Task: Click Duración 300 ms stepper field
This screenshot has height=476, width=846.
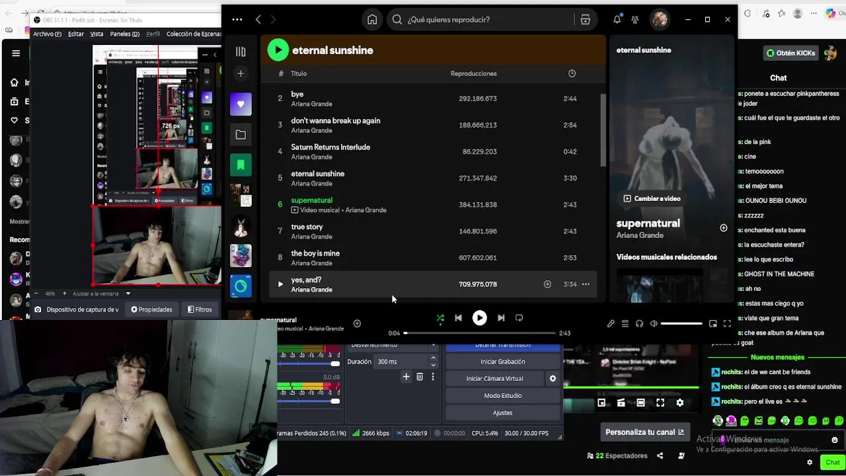Action: click(406, 362)
